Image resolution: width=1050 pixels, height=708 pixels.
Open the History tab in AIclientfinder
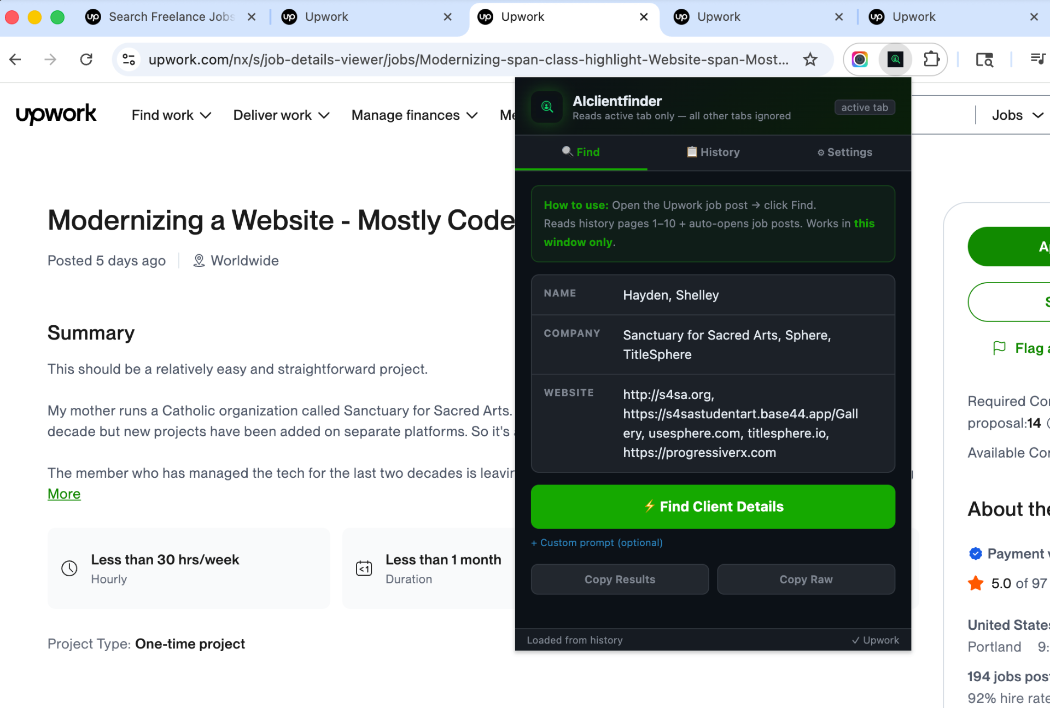click(x=713, y=152)
